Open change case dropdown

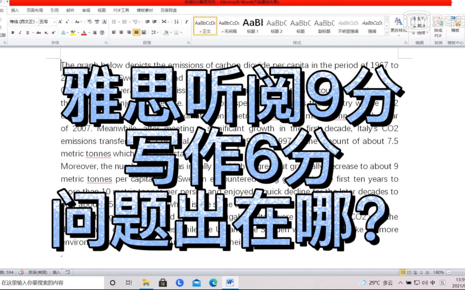pyautogui.click(x=78, y=22)
